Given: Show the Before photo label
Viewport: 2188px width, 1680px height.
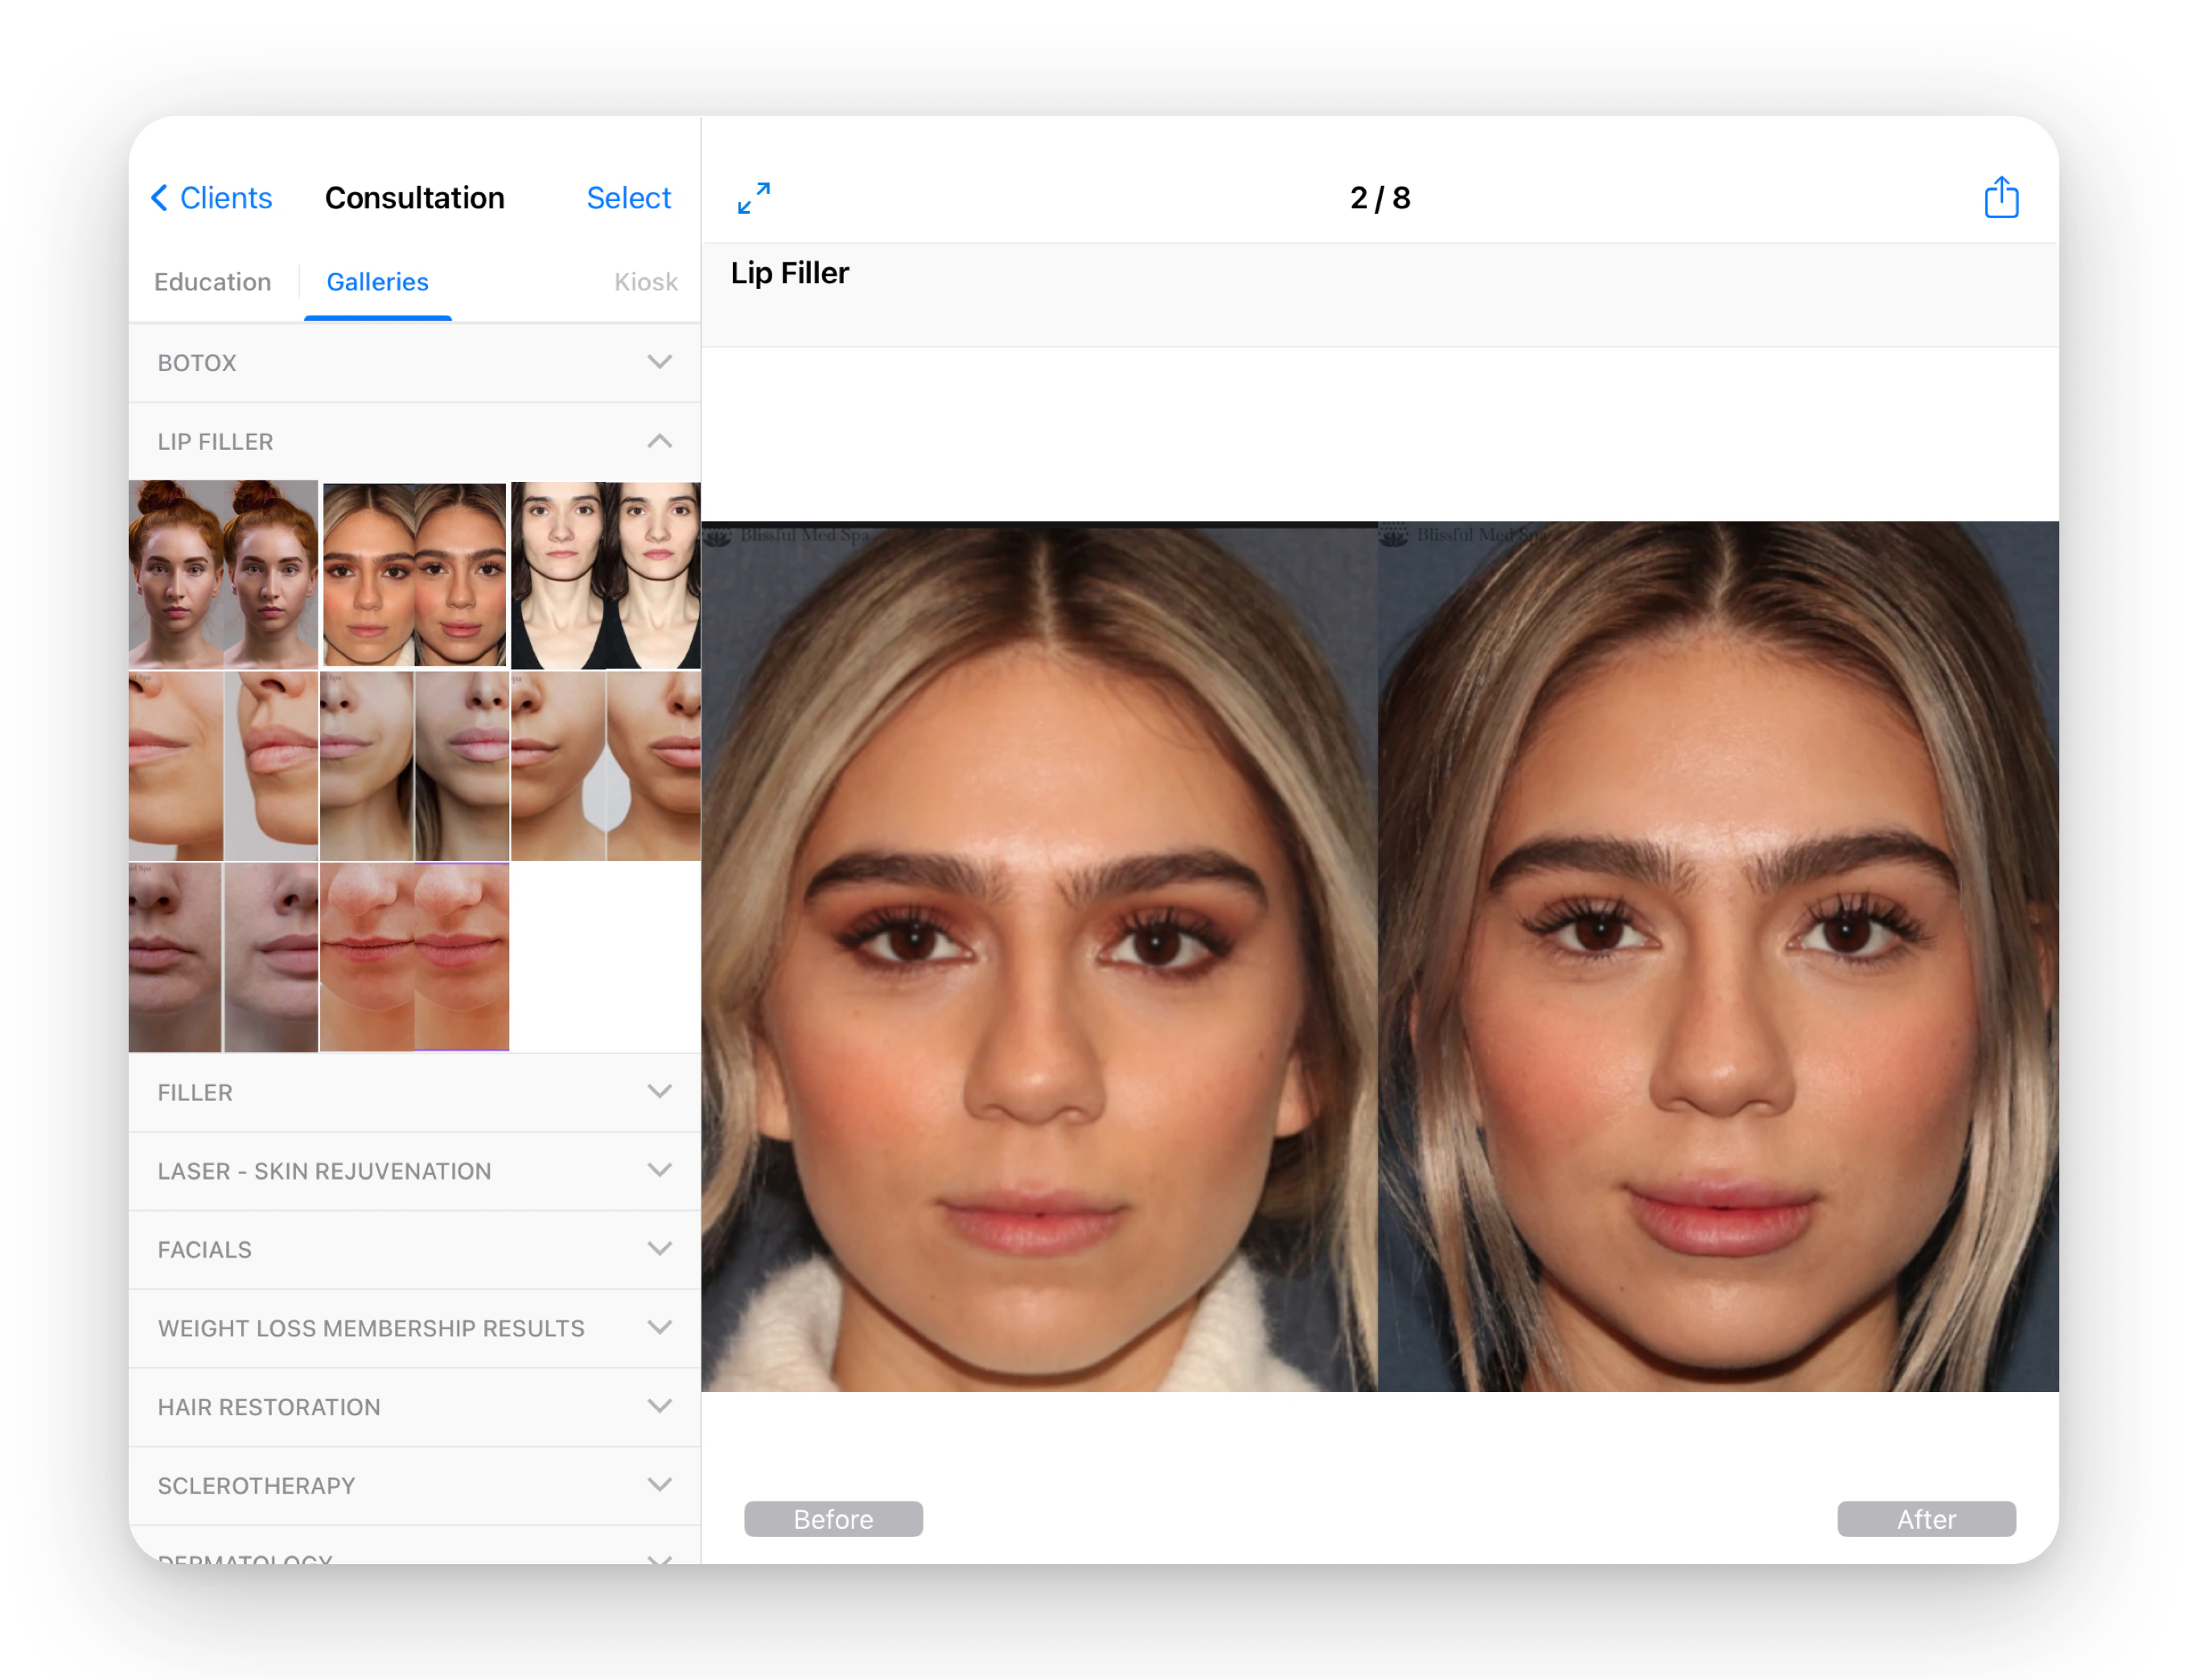Looking at the screenshot, I should click(833, 1519).
